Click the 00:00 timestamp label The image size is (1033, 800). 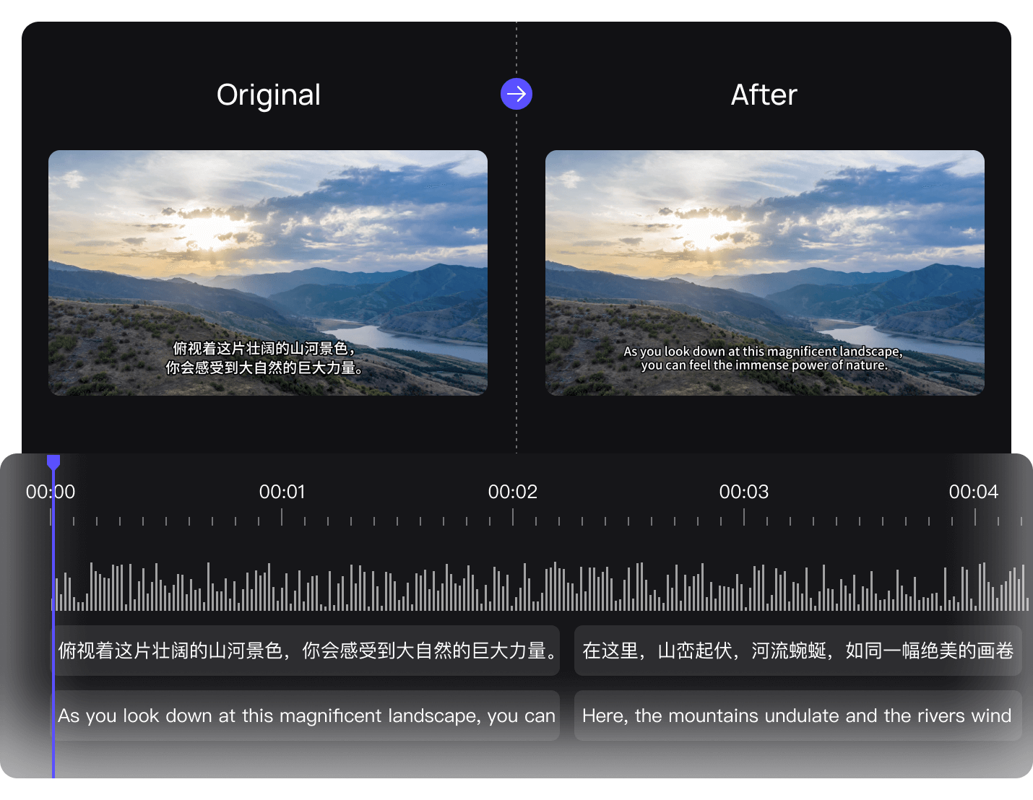point(51,492)
